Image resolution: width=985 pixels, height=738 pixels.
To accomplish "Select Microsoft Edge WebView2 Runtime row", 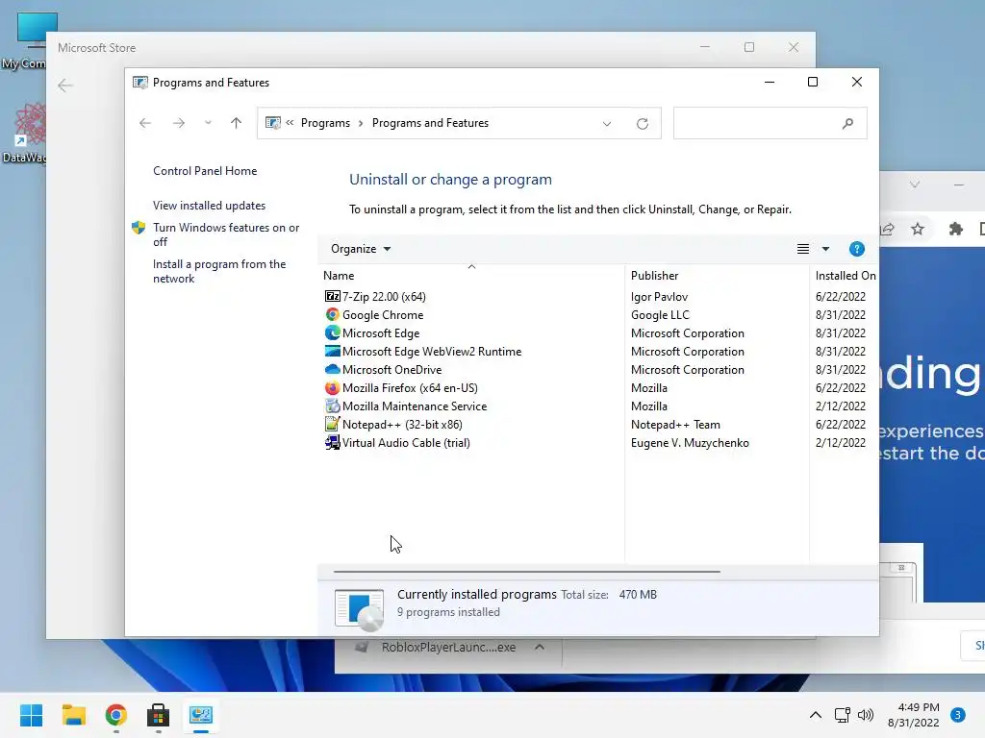I will [596, 351].
